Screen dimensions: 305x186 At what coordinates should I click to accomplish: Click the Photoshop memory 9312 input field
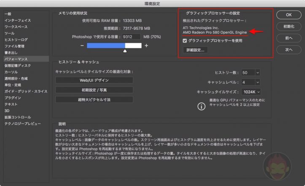[x=131, y=37]
